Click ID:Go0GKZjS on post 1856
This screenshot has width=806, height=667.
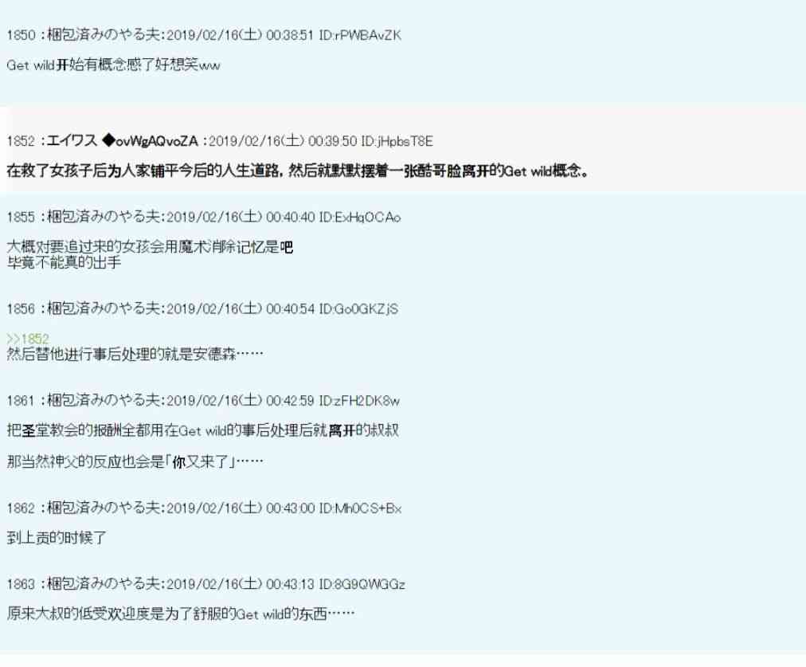pyautogui.click(x=358, y=308)
